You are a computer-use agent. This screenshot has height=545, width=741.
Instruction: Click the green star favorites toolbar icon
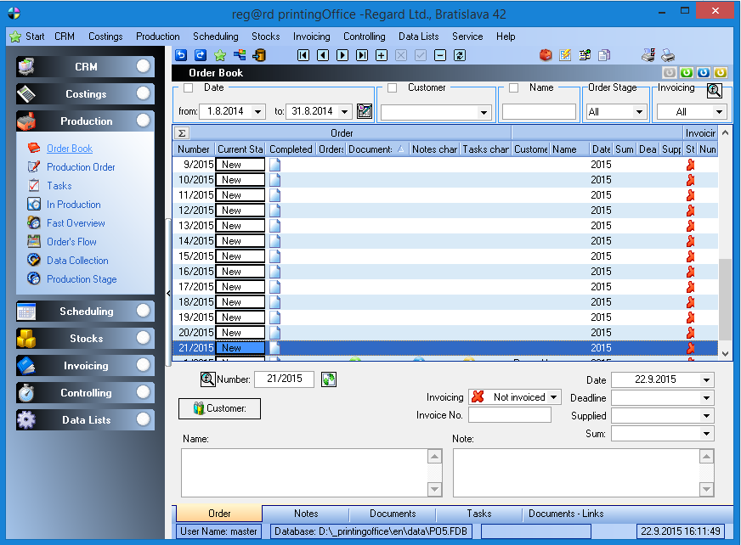(220, 55)
